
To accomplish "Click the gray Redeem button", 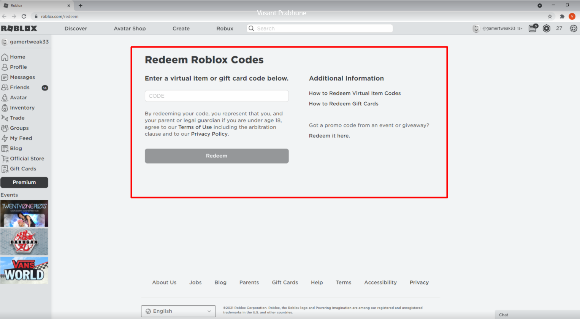I will pyautogui.click(x=217, y=156).
